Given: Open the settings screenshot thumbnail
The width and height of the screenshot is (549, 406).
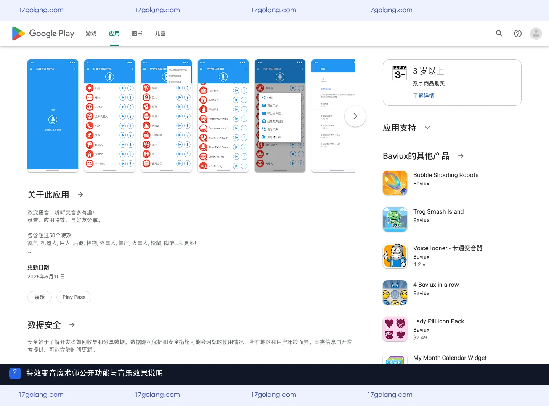Looking at the screenshot, I should tap(333, 116).
